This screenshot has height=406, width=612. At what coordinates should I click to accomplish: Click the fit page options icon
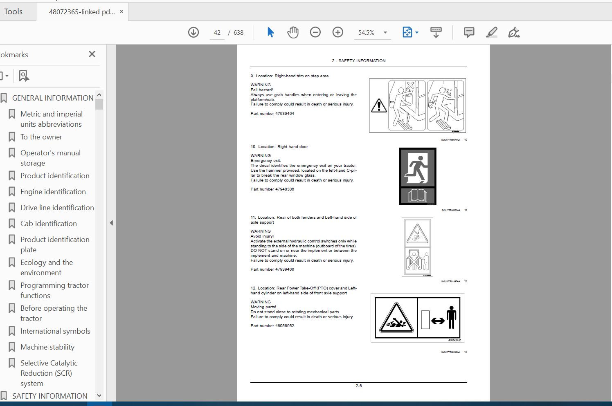pyautogui.click(x=407, y=32)
